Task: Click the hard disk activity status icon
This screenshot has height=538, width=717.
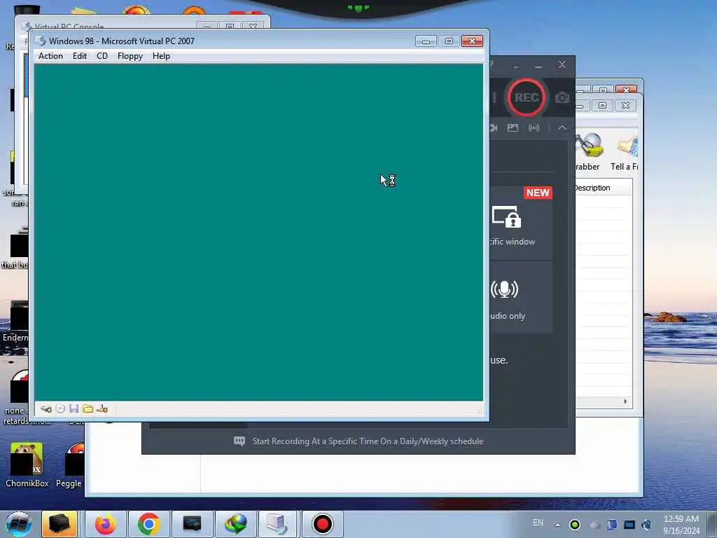Action: click(46, 409)
